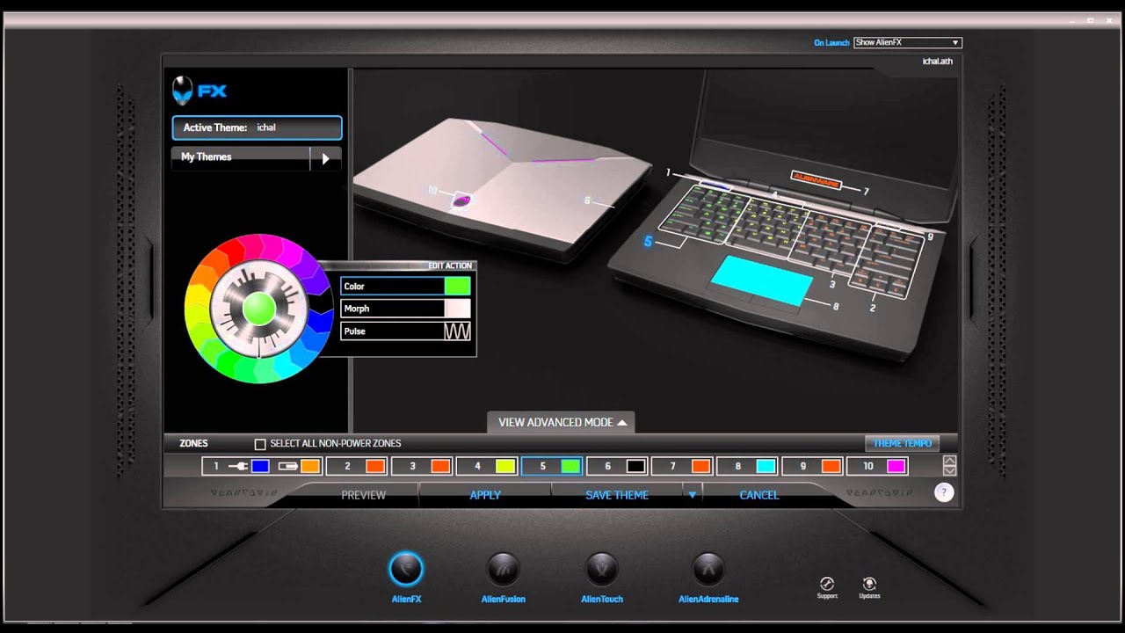Expand the My Themes list arrow

[325, 158]
